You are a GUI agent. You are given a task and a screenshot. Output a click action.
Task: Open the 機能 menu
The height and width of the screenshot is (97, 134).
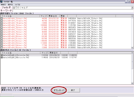click(3, 5)
